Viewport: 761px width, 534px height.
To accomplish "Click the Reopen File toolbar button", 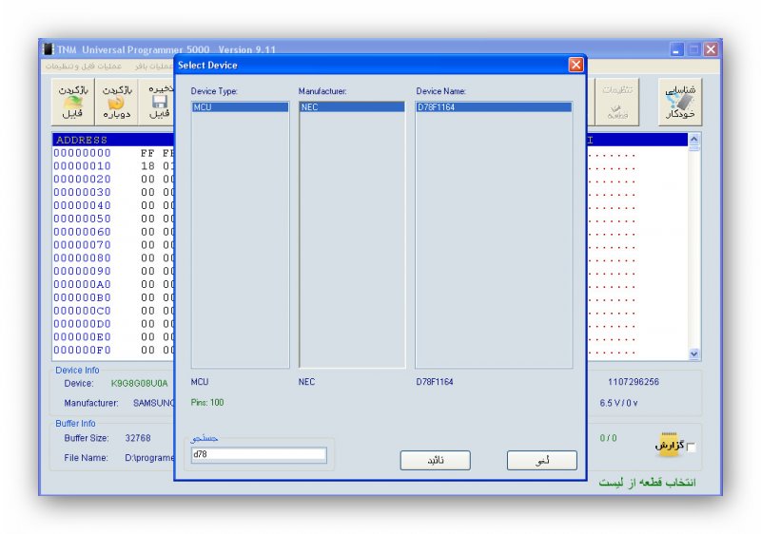I will [x=116, y=103].
